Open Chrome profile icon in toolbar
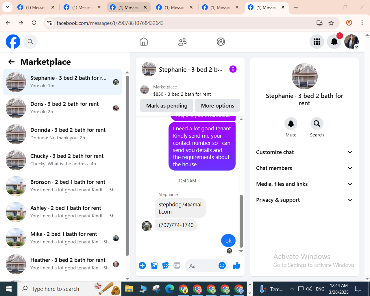 click(x=349, y=23)
